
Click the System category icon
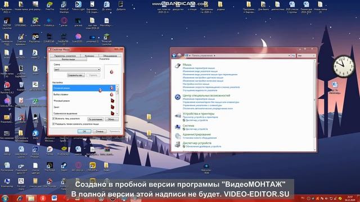pyautogui.click(x=178, y=127)
